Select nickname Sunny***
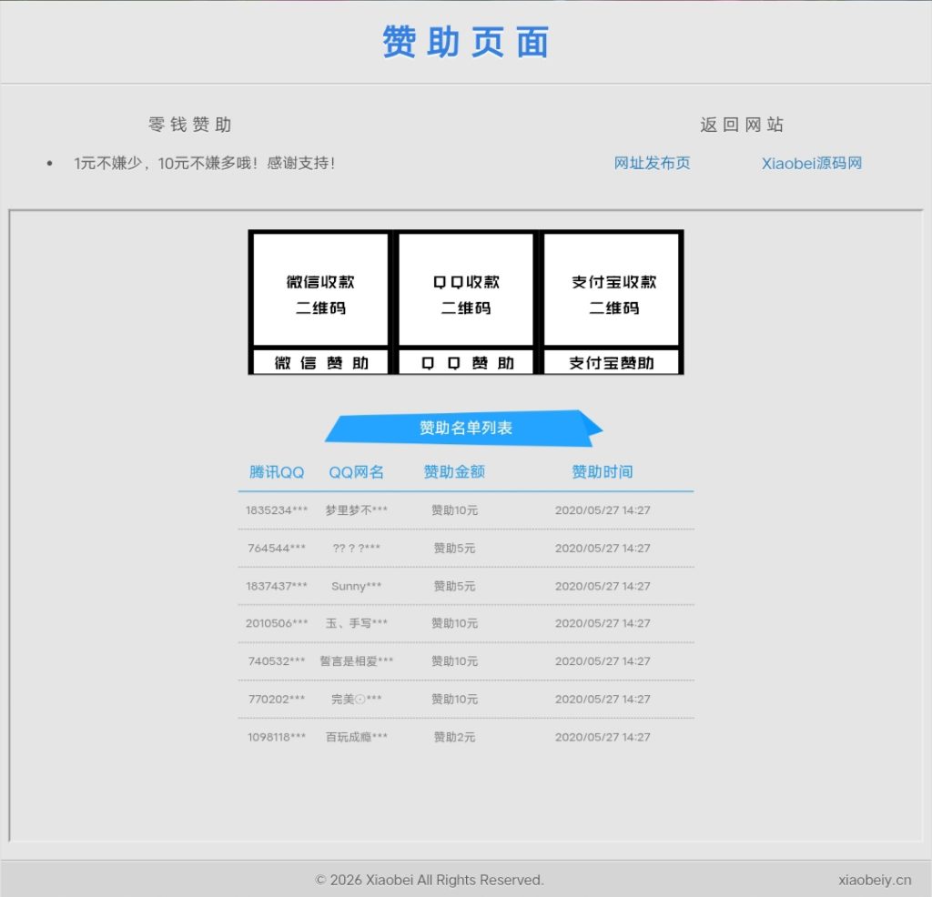 point(356,586)
